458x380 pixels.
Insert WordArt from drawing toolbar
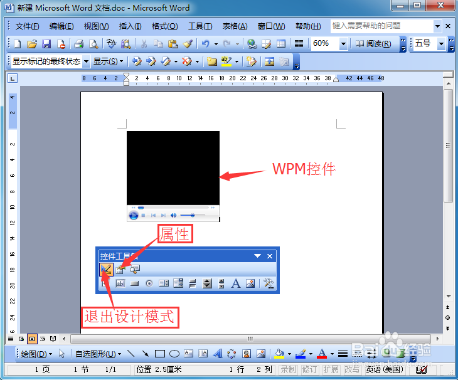tap(217, 354)
